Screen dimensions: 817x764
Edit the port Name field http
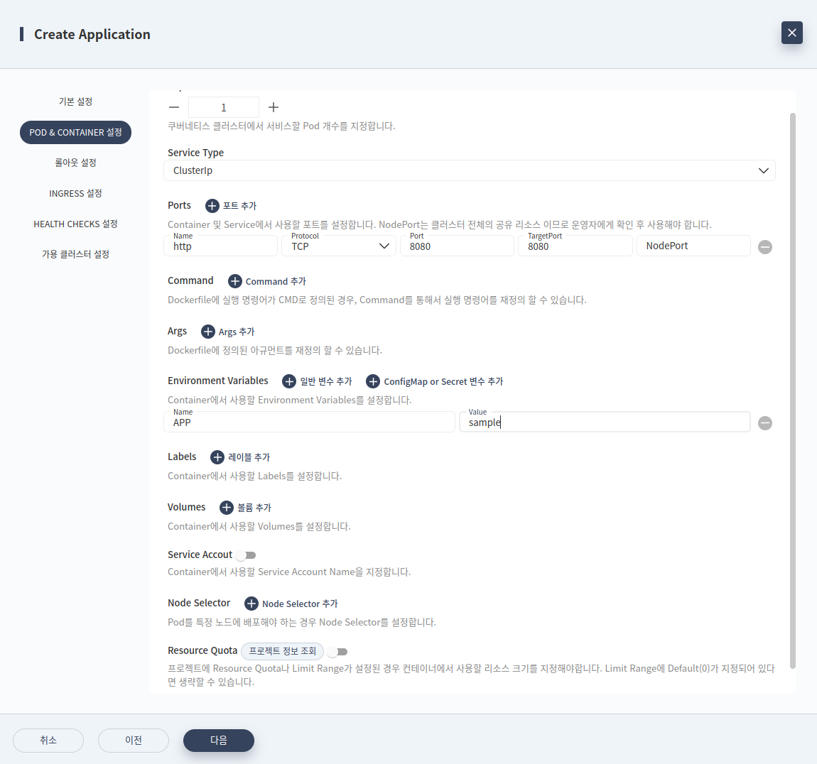[220, 246]
